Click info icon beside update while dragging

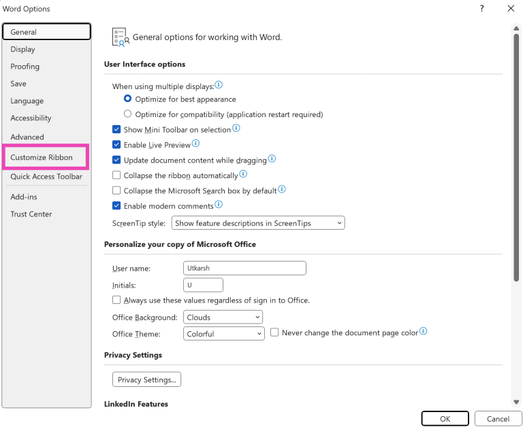tap(272, 159)
